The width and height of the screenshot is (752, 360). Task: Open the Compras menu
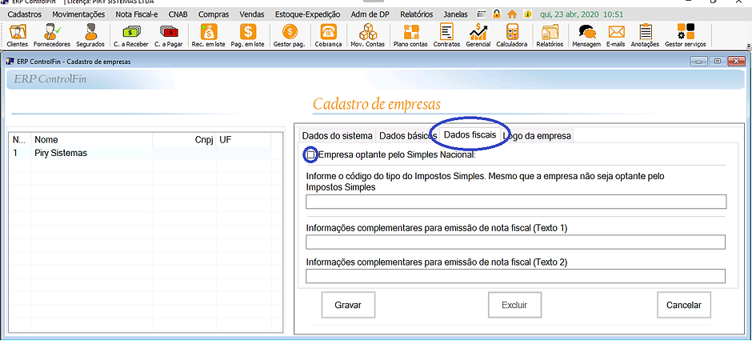pyautogui.click(x=214, y=14)
